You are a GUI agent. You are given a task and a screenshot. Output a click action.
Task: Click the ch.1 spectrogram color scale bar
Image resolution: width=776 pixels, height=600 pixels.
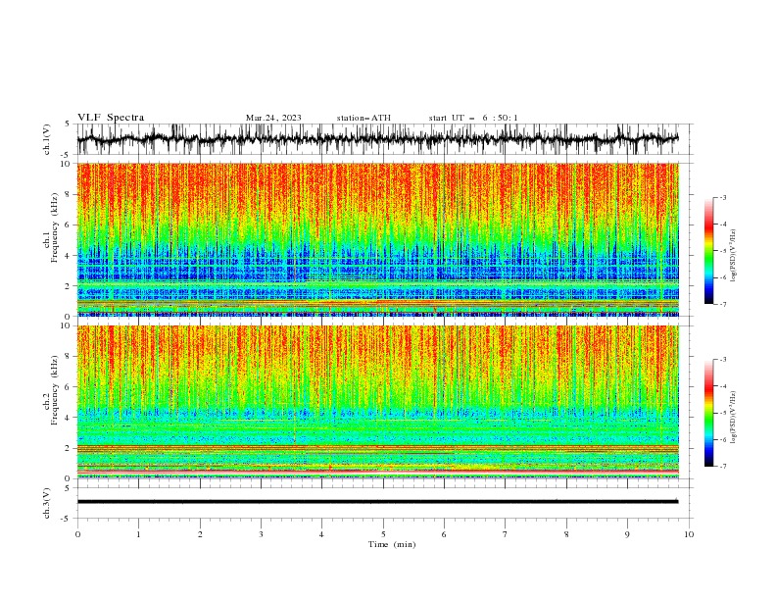click(x=708, y=251)
